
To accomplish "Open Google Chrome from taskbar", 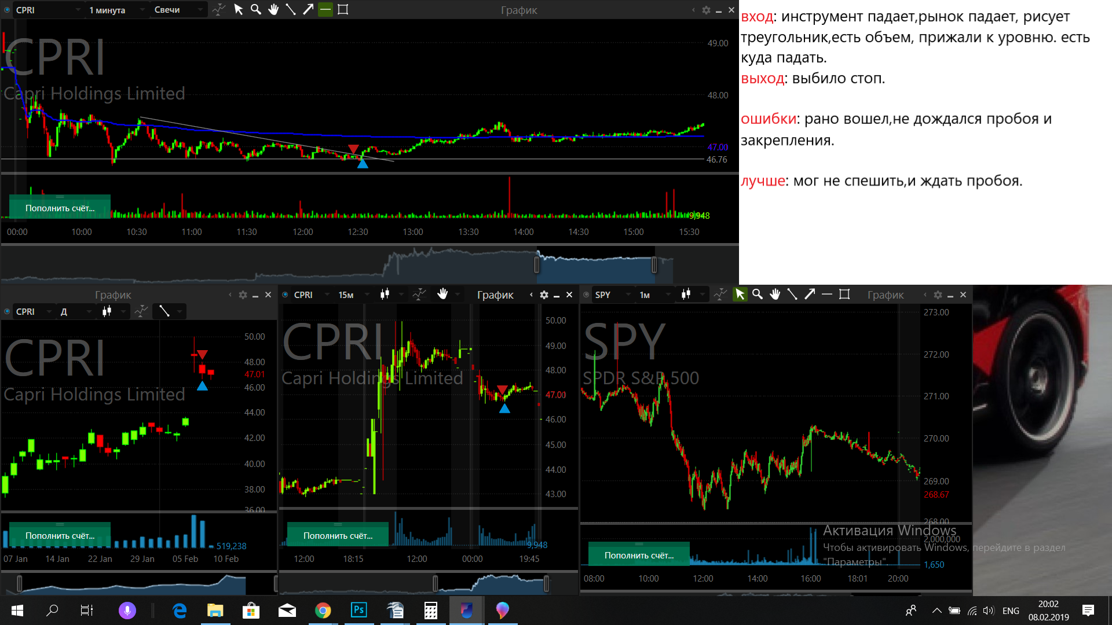I will [x=323, y=611].
